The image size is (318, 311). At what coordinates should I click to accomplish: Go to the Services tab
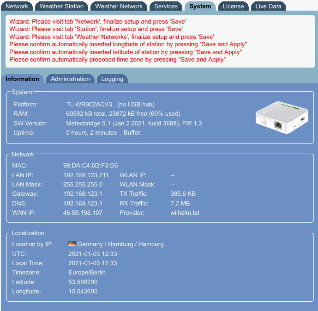[166, 6]
